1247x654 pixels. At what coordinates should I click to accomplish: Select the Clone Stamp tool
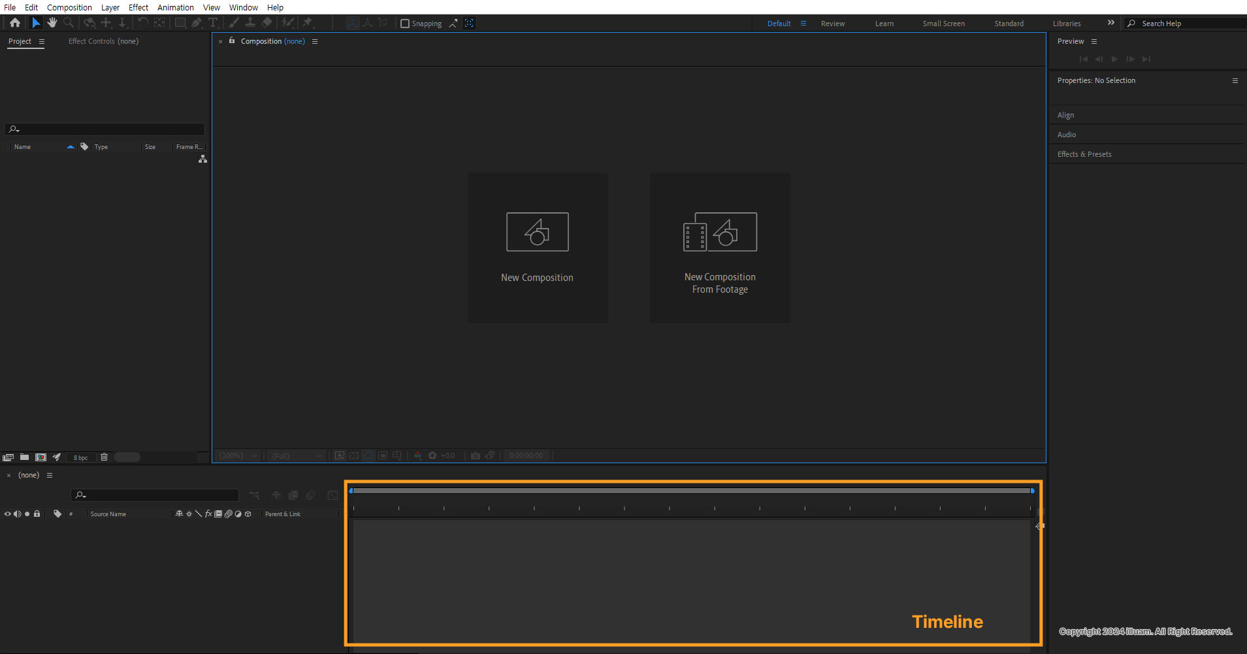(250, 23)
